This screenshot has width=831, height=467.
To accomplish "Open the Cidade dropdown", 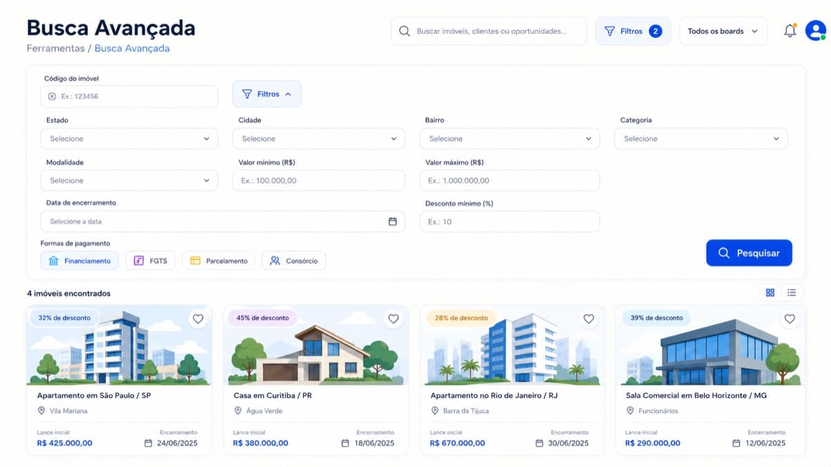I will coord(319,138).
